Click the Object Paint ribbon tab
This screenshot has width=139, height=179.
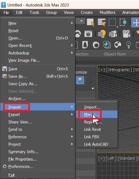pos(115,54)
